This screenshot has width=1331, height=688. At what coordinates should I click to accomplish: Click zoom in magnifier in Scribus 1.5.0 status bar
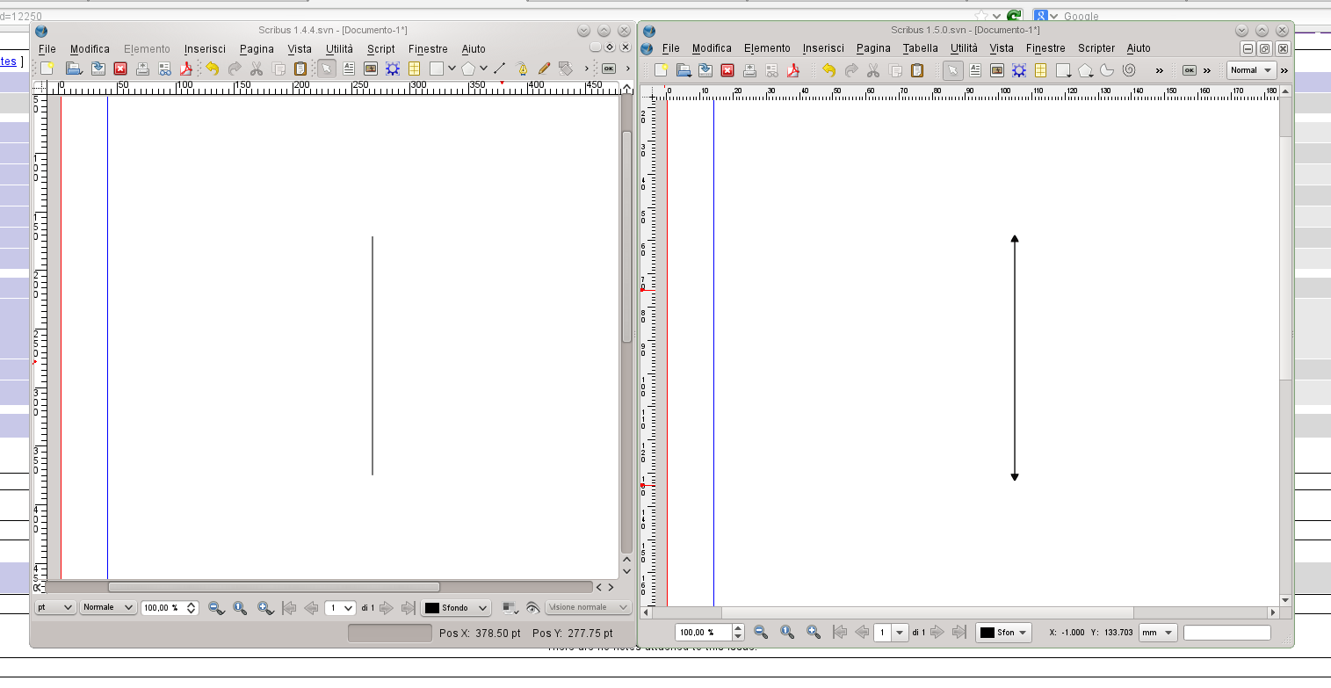[x=814, y=632]
